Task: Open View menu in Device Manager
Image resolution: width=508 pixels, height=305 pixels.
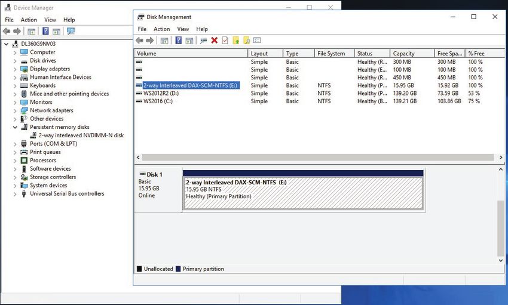Action: pyautogui.click(x=50, y=20)
